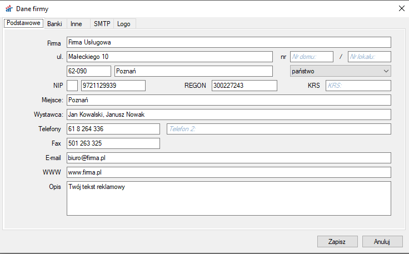Image resolution: width=409 pixels, height=254 pixels.
Task: Click inside the Opis text area
Action: (228, 198)
